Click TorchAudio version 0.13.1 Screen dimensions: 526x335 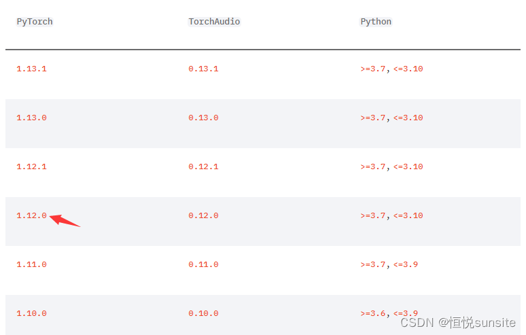203,69
